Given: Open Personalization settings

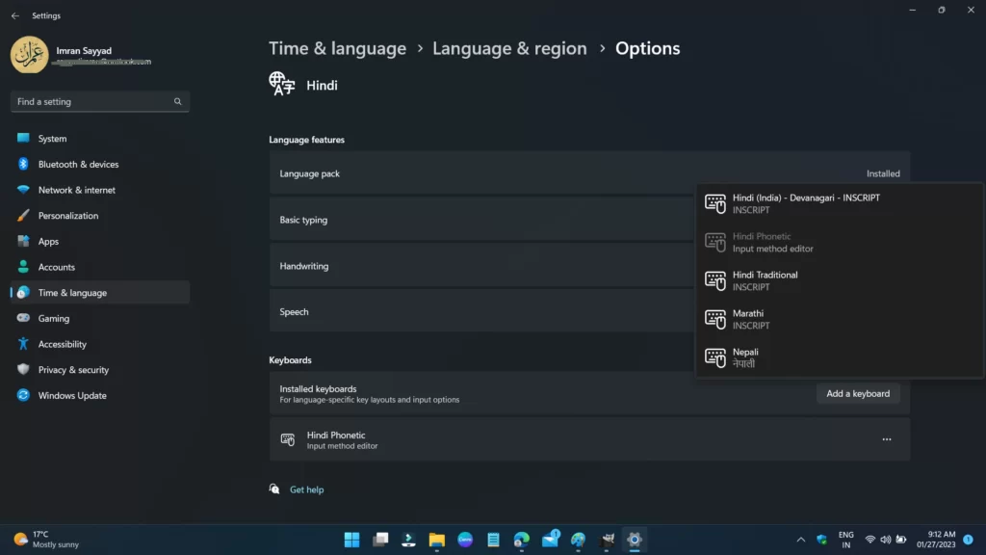Looking at the screenshot, I should pos(100,215).
